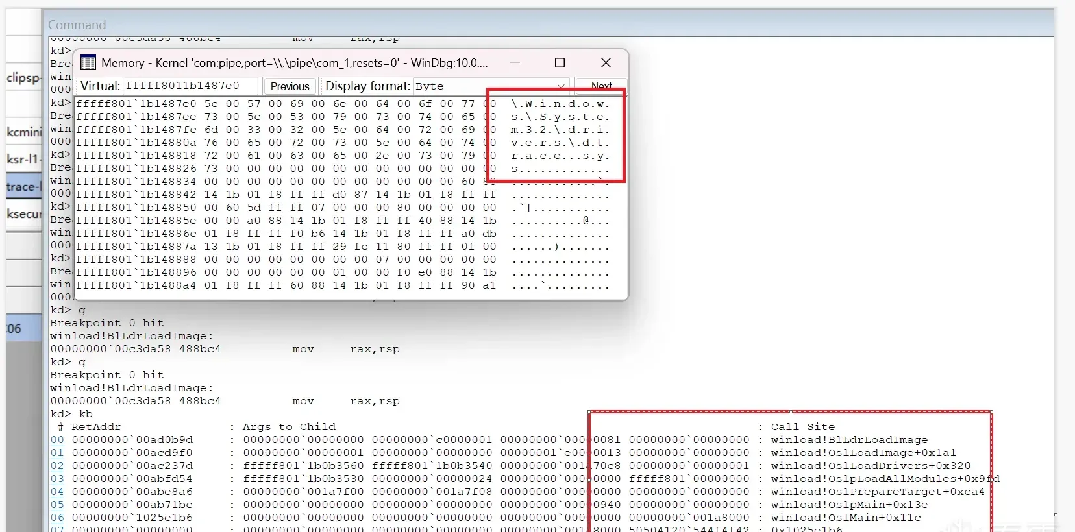Click the "# RetAddr" column header
This screenshot has width=1075, height=532.
pyautogui.click(x=89, y=427)
